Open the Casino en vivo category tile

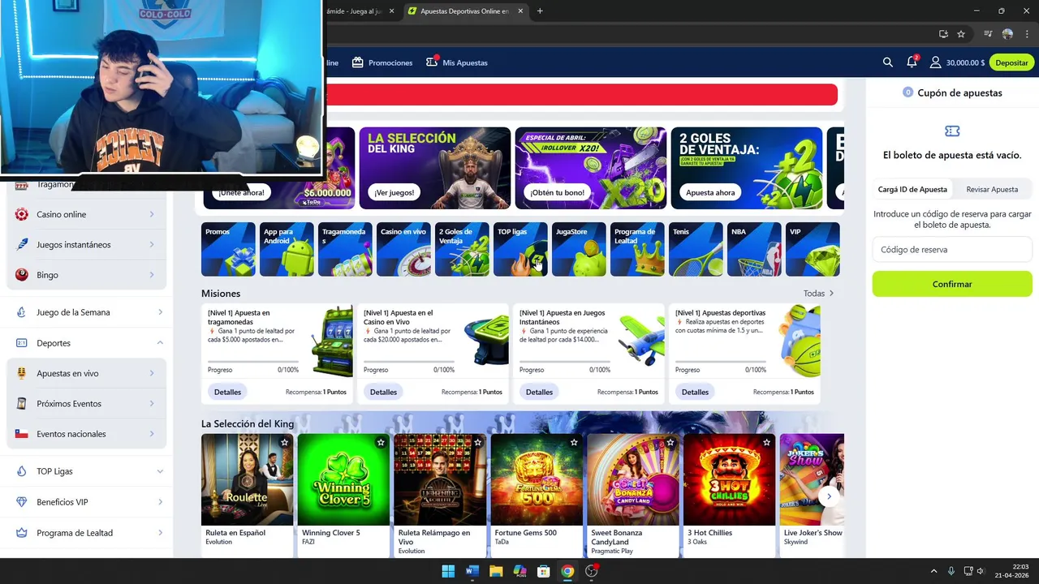(x=403, y=249)
